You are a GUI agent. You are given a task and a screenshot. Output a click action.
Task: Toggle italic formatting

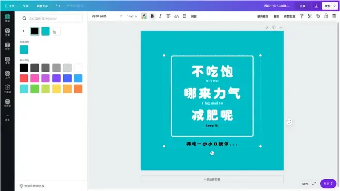coord(160,16)
